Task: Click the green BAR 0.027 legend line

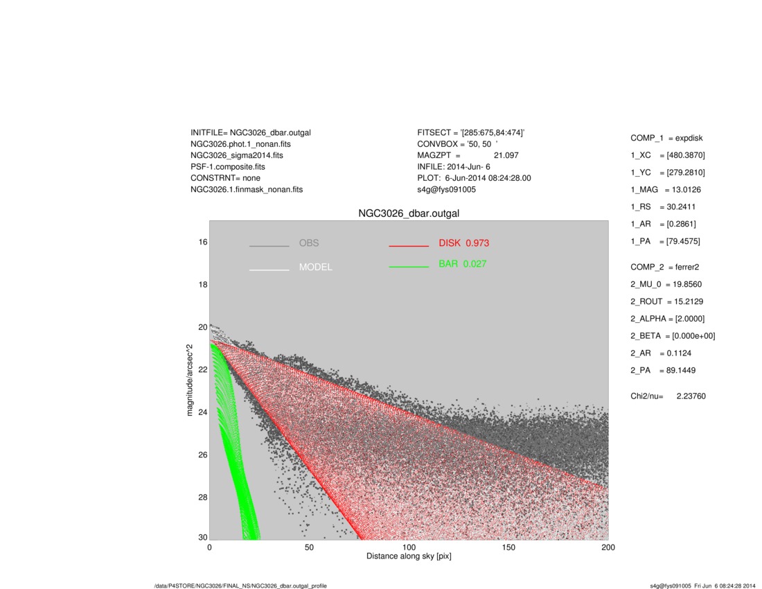Action: pos(409,266)
